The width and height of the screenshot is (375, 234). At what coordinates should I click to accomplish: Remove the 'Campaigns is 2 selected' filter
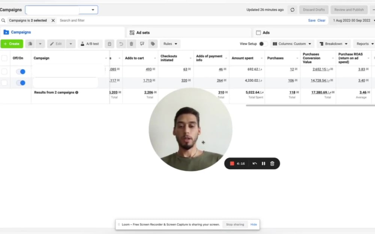(53, 21)
